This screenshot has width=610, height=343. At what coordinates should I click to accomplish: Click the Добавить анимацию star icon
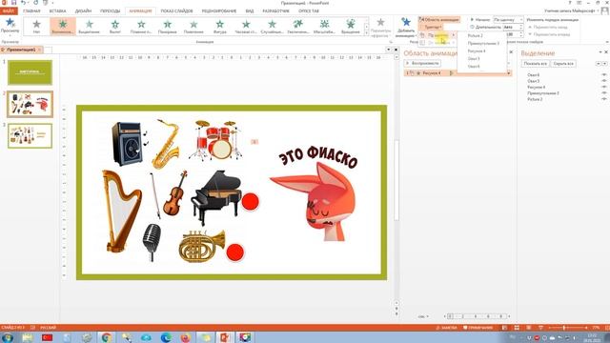[x=406, y=23]
